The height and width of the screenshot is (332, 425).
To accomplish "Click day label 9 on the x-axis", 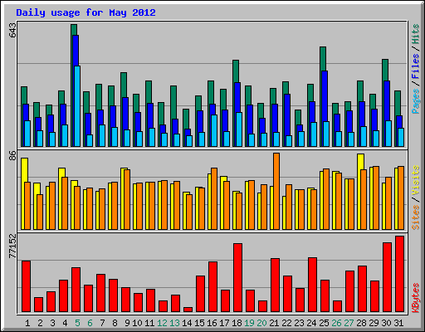I will click(127, 323).
